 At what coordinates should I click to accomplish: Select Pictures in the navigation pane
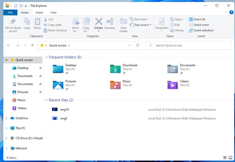click(23, 92)
